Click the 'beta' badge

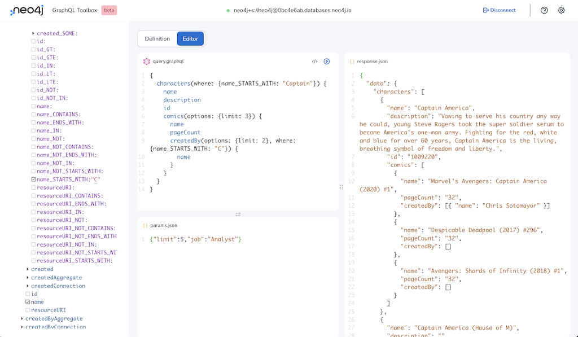[x=109, y=10]
